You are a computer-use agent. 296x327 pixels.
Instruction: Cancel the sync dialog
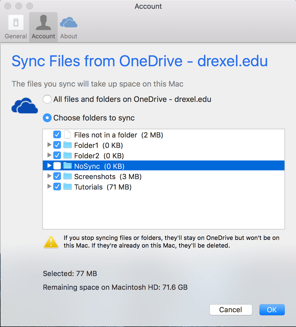(231, 310)
